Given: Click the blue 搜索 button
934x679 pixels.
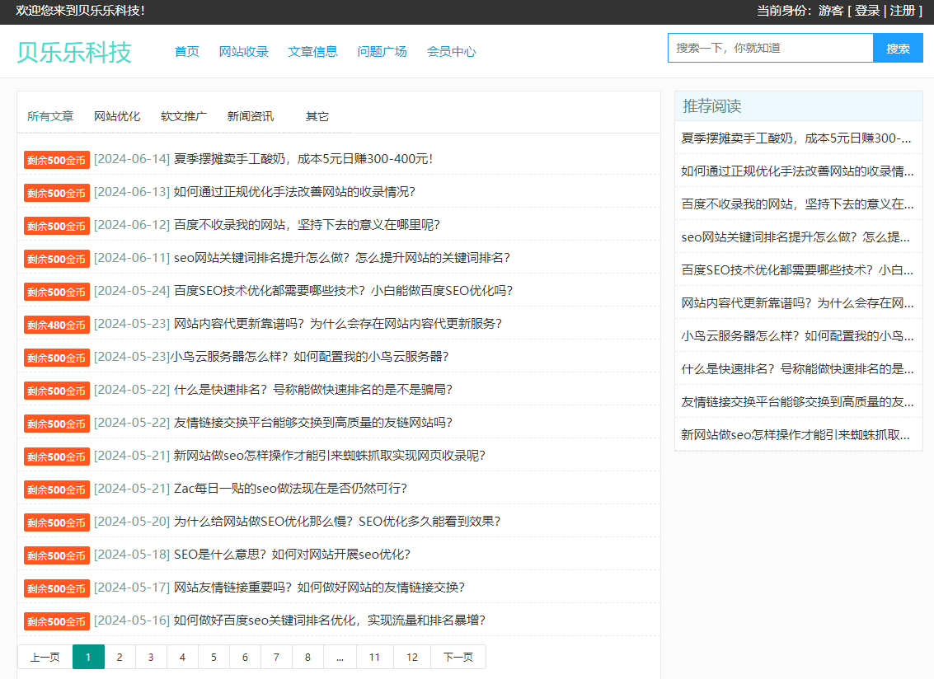Looking at the screenshot, I should coord(898,49).
